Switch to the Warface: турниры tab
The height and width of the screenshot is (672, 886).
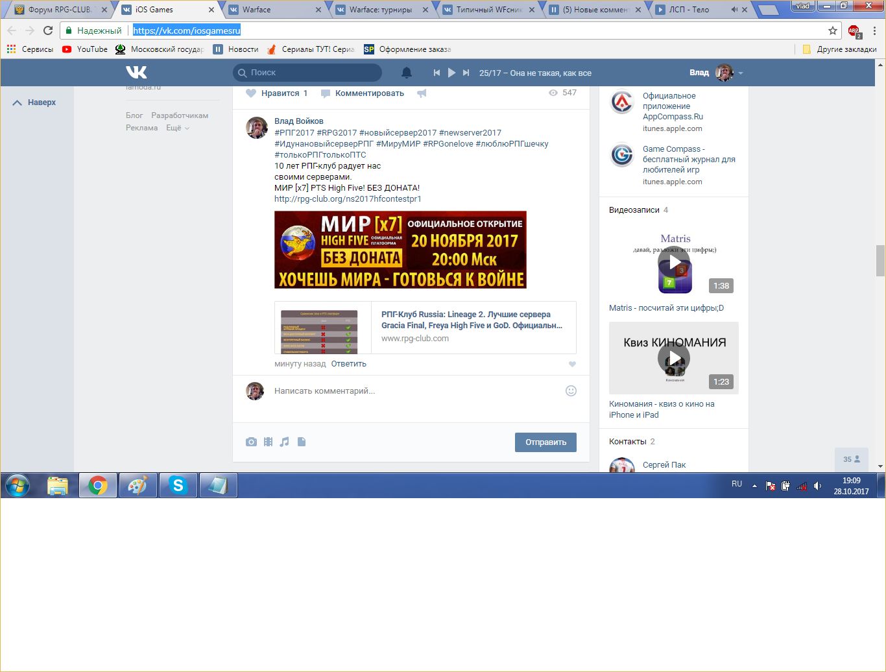point(381,10)
